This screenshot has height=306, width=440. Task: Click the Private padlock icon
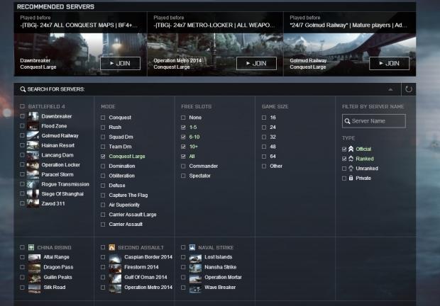point(351,178)
